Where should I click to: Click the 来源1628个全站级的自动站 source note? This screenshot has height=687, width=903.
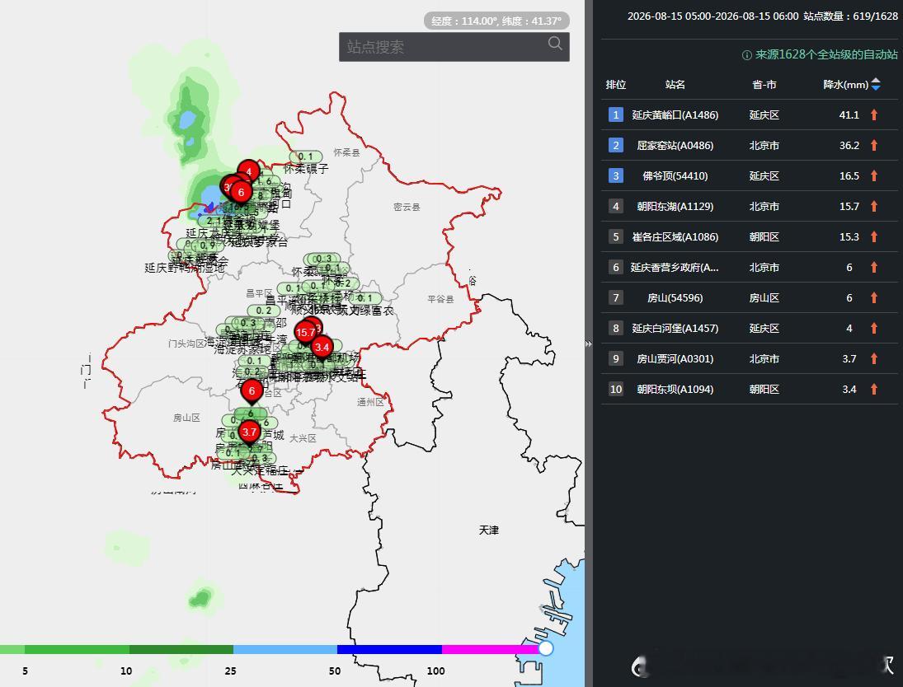[x=826, y=54]
